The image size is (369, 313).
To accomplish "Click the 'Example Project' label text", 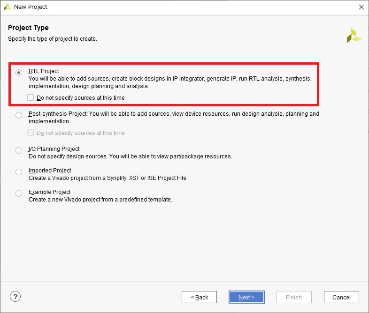I will [49, 192].
